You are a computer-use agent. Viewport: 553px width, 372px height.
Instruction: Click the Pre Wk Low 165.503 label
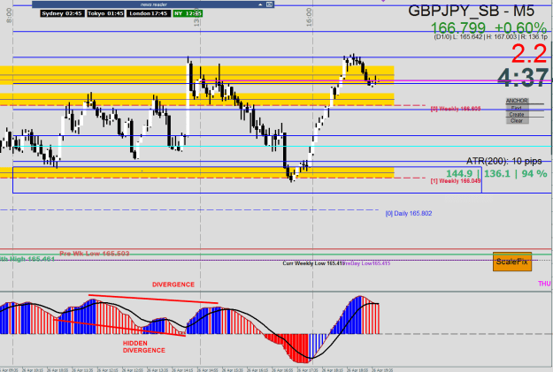(95, 254)
